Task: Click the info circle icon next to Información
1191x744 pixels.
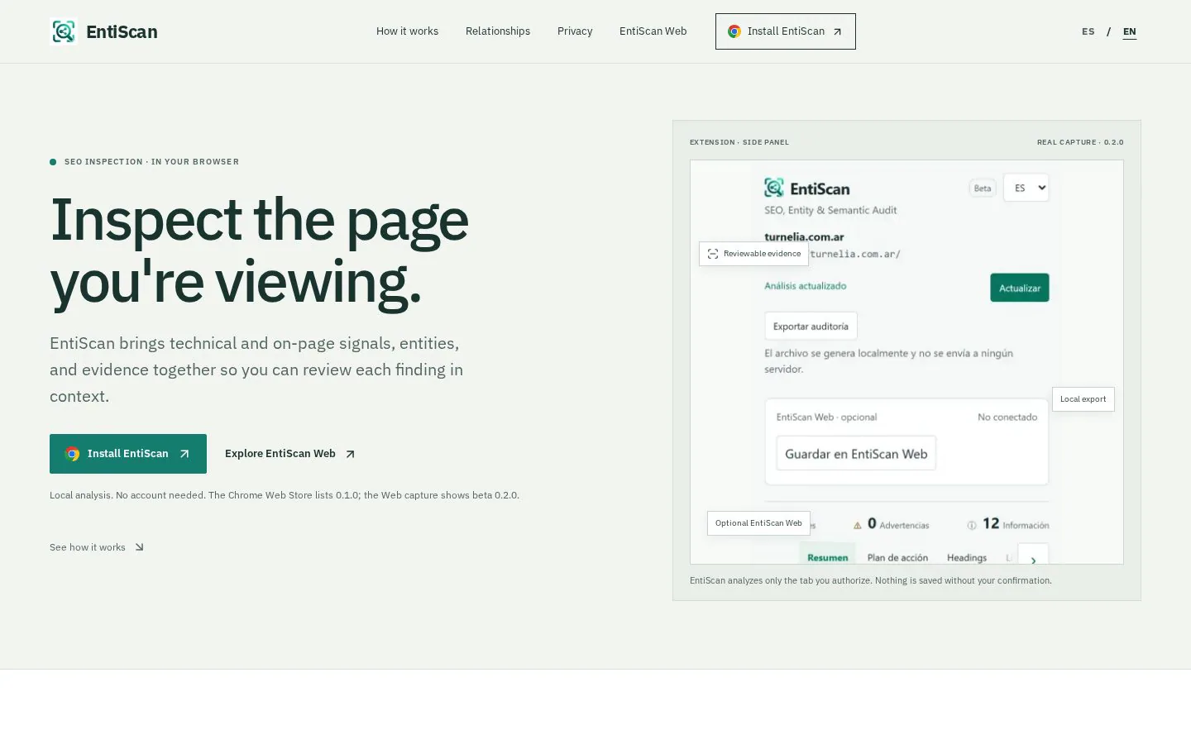Action: (972, 525)
